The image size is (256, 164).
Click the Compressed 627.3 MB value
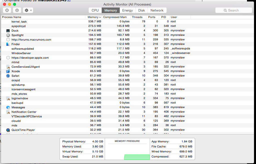(186, 157)
